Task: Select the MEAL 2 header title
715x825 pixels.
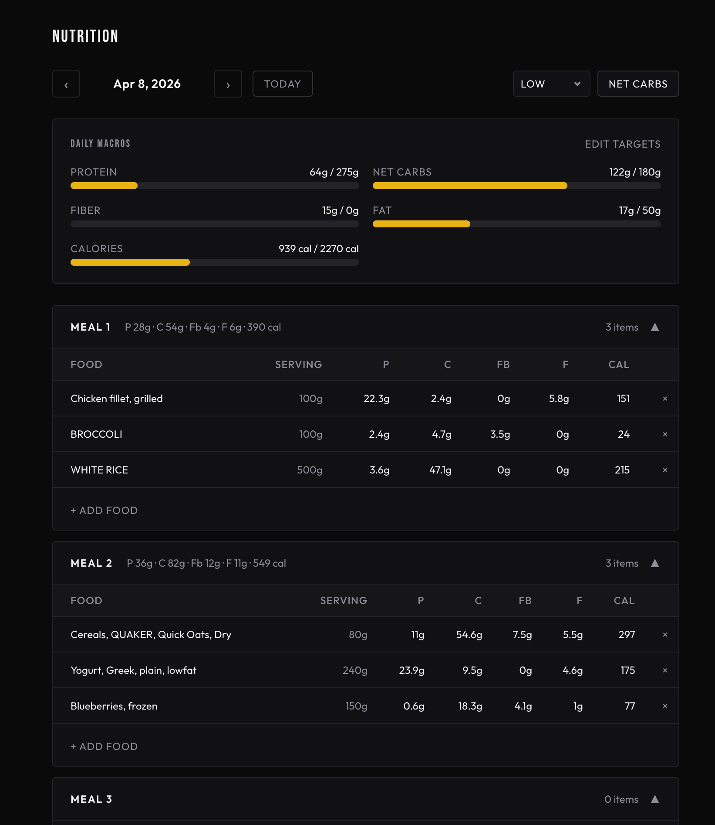Action: point(91,563)
